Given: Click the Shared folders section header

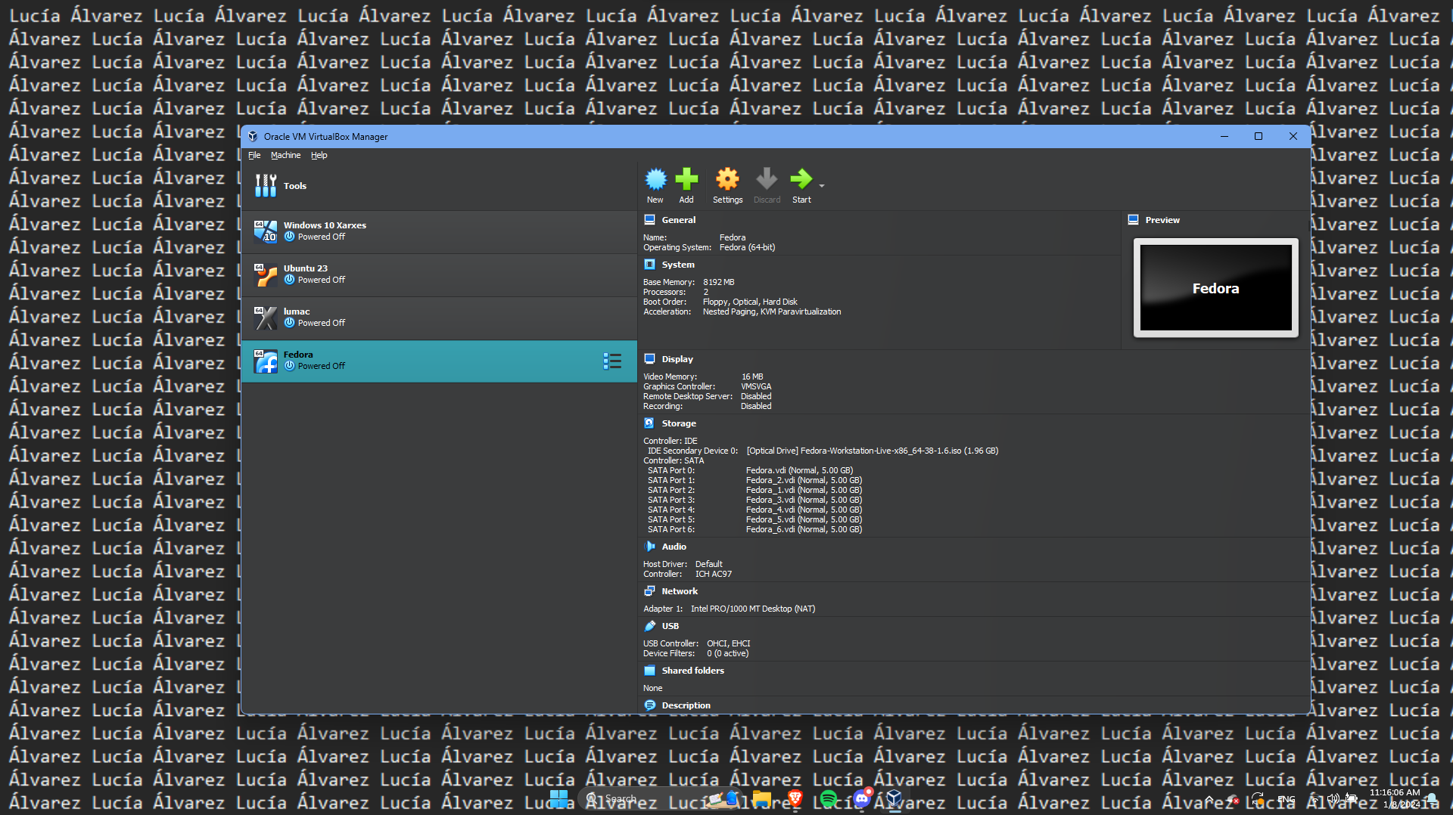Looking at the screenshot, I should click(x=692, y=671).
